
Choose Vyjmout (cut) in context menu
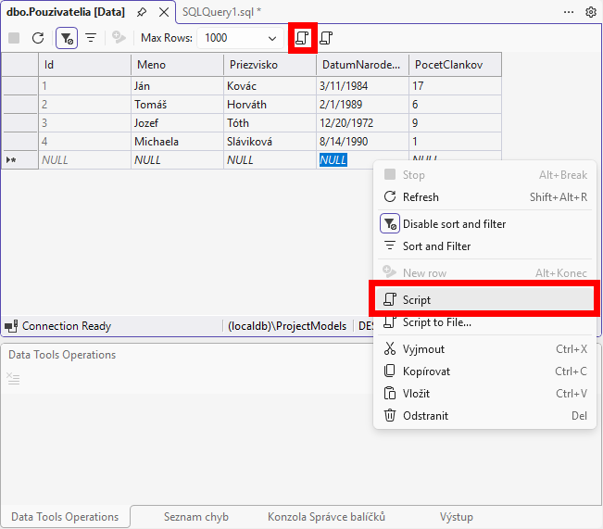pos(484,349)
